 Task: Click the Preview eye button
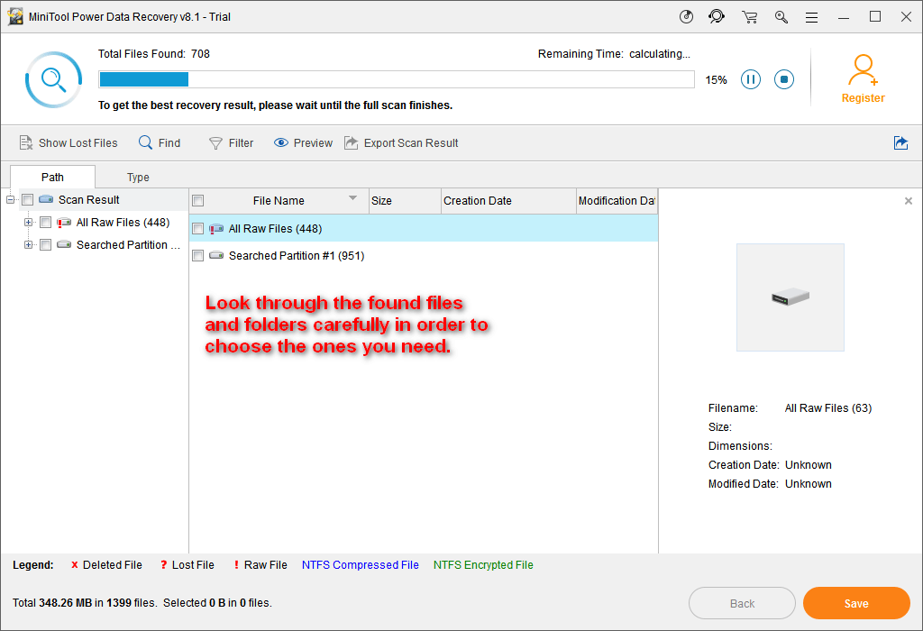click(303, 143)
